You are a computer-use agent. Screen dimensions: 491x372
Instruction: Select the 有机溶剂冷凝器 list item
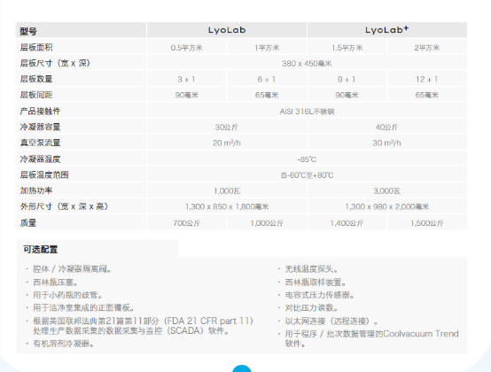click(x=64, y=344)
